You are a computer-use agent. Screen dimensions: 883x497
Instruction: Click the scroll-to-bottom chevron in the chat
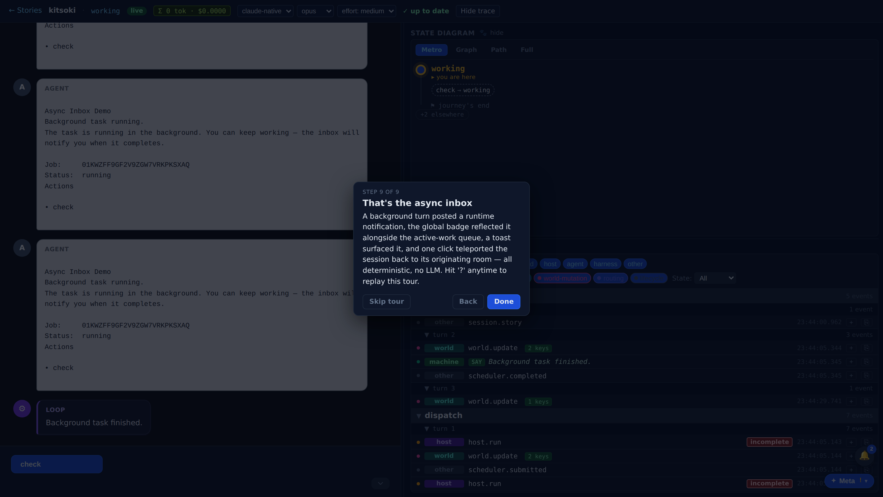point(381,483)
